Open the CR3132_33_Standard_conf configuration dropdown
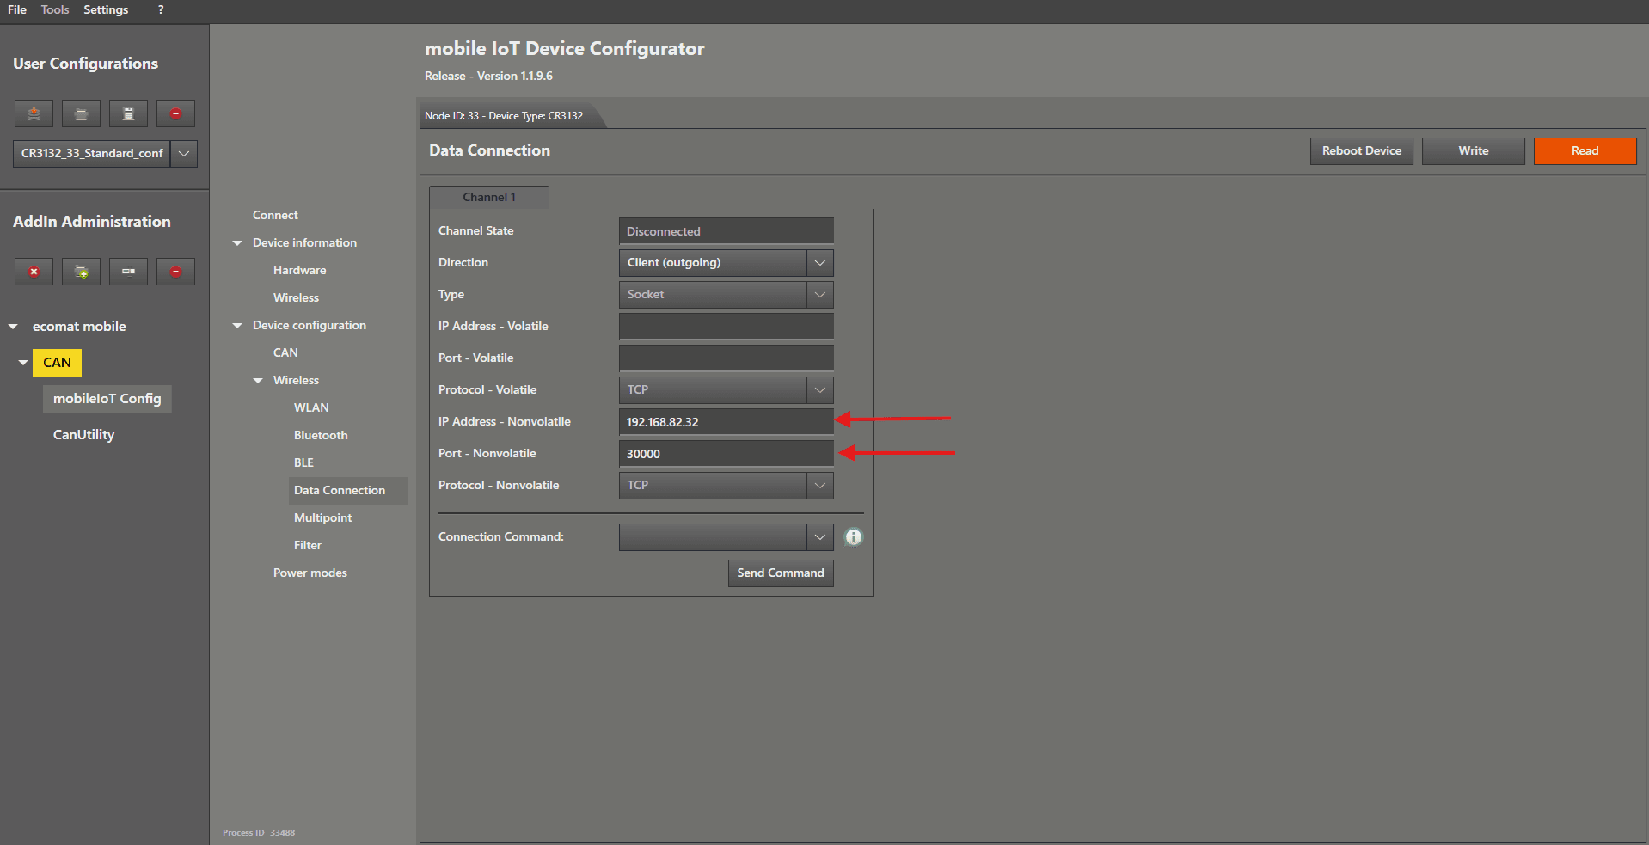Screen dimensions: 1649x845 pos(184,154)
